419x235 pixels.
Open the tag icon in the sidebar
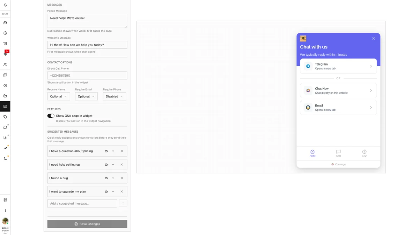pos(5,117)
